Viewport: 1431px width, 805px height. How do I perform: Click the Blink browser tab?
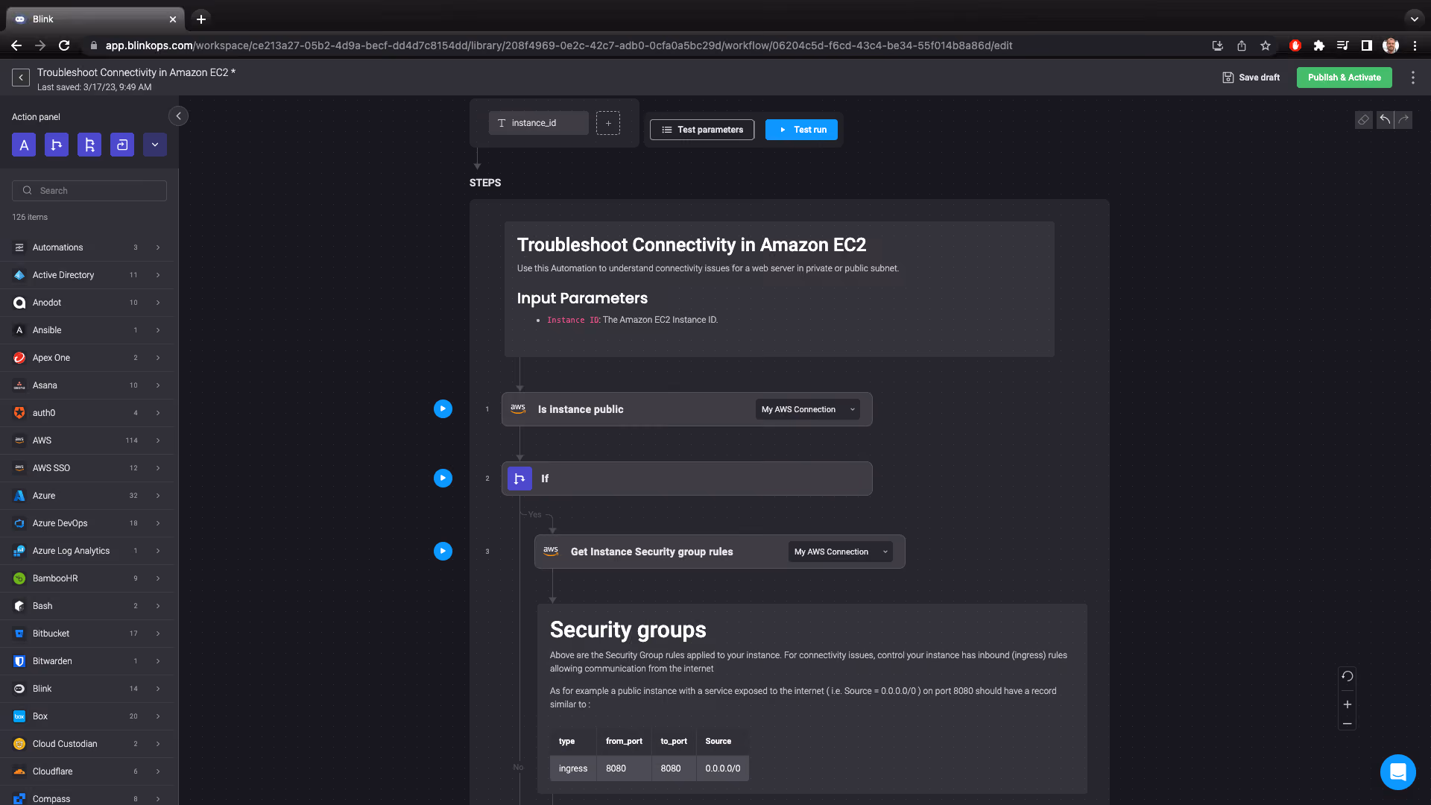[x=95, y=19]
